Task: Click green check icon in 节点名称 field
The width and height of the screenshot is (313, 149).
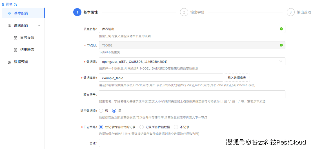Action: pyautogui.click(x=281, y=29)
